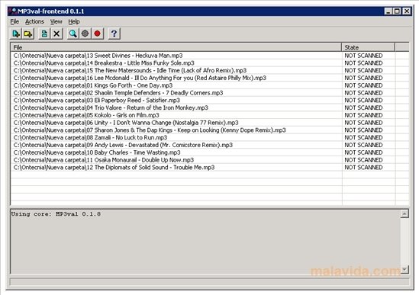This screenshot has height=295, width=419.
Task: Click the question mark Help icon
Action: [x=114, y=34]
